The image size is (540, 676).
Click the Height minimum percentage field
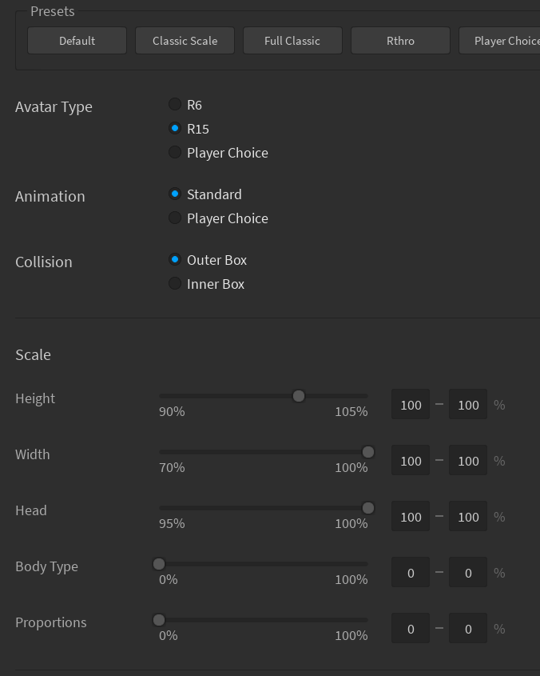[410, 405]
